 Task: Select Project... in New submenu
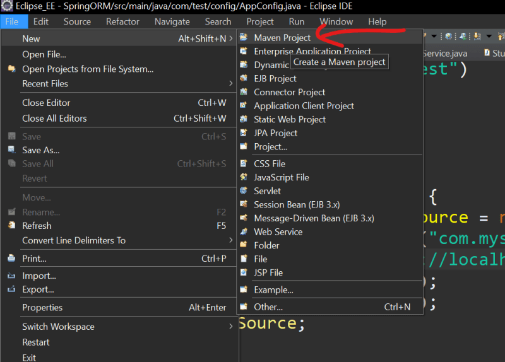pos(330,147)
